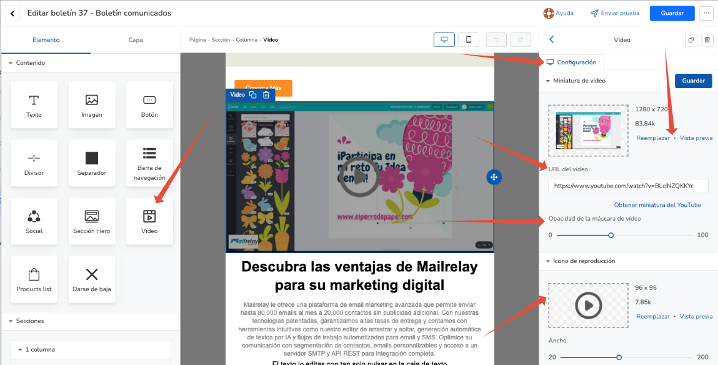Image resolution: width=718 pixels, height=365 pixels.
Task: Click the top blue Guardar button
Action: point(672,13)
